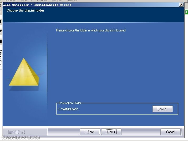The width and height of the screenshot is (188, 141).
Task: Go back with the Back button
Action: 90,132
